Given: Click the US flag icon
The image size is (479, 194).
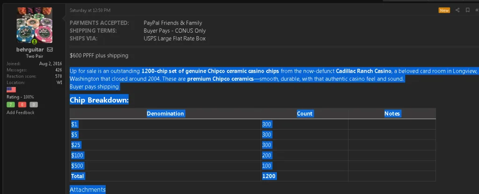Looking at the screenshot, I should pos(11,90).
